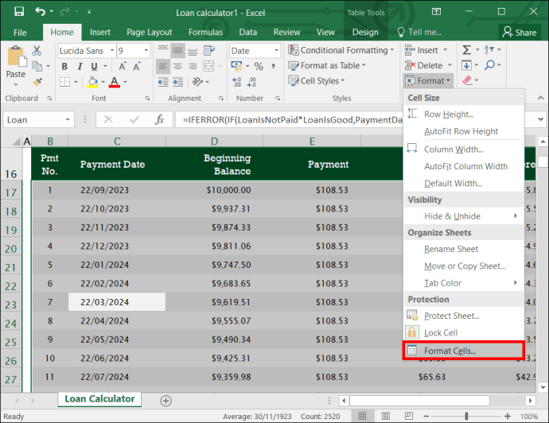Switch to the Page Layout tab
Image resolution: width=549 pixels, height=423 pixels.
pos(149,32)
